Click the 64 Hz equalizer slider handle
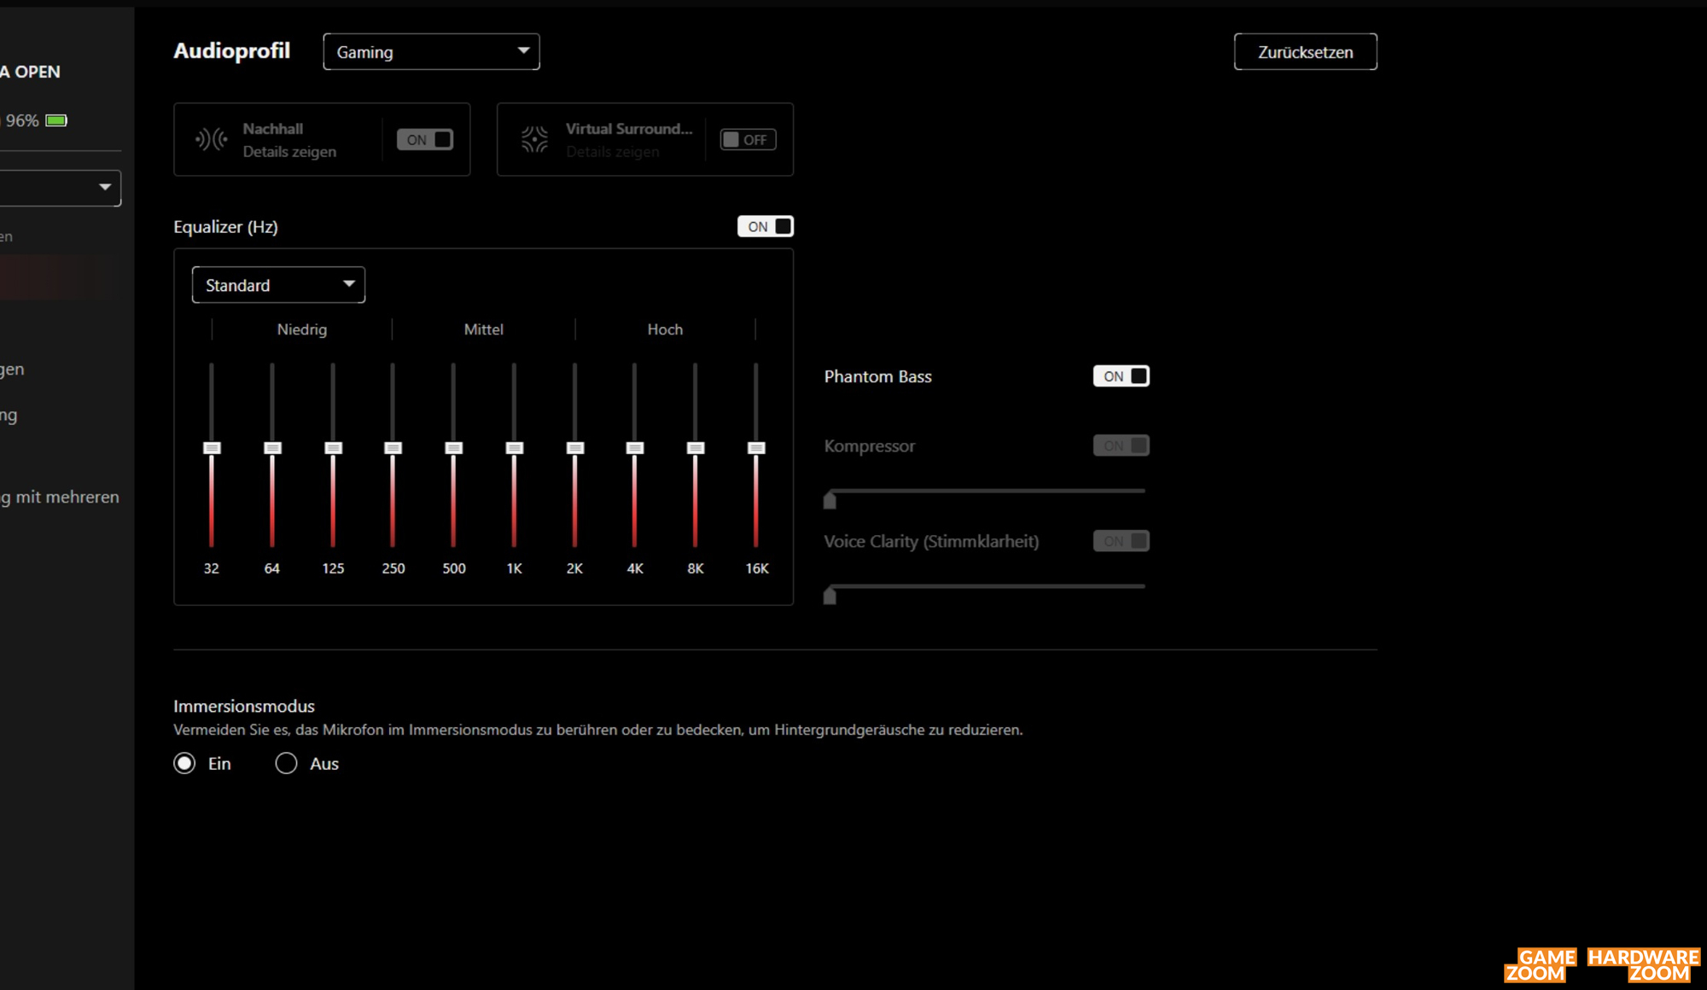Screen dimensions: 1707x990 click(x=272, y=448)
